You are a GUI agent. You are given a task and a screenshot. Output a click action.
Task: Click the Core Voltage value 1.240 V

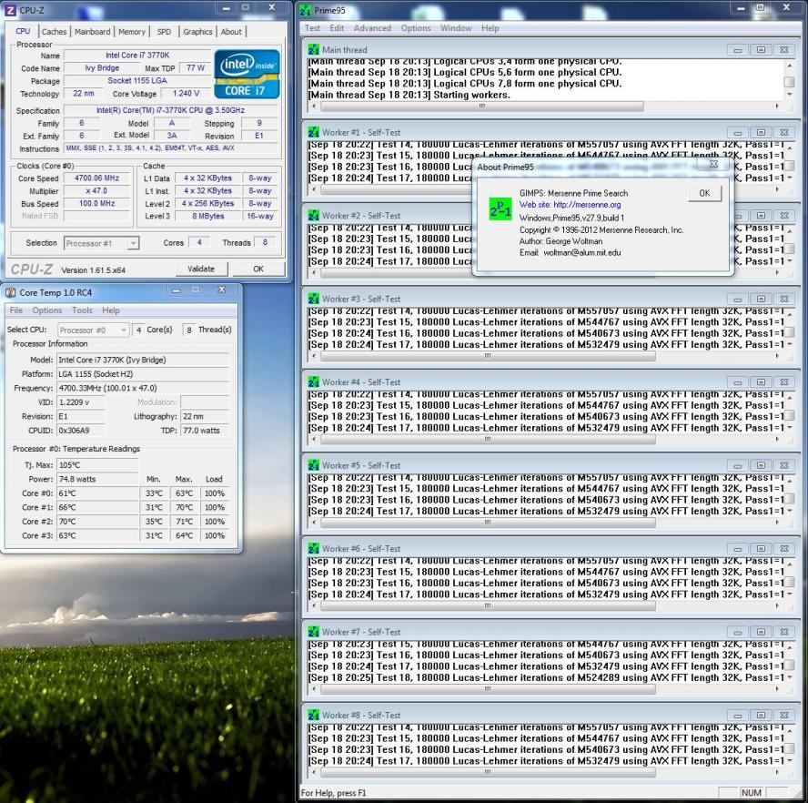[x=186, y=94]
